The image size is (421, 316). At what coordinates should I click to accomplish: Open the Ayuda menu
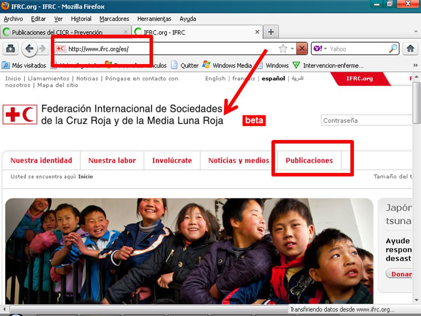click(x=188, y=19)
